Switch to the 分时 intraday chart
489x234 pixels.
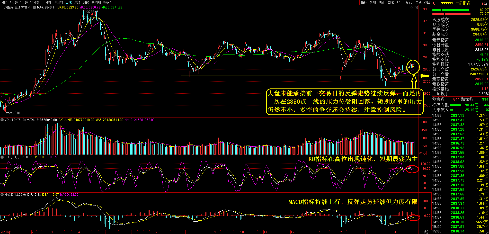4,2
